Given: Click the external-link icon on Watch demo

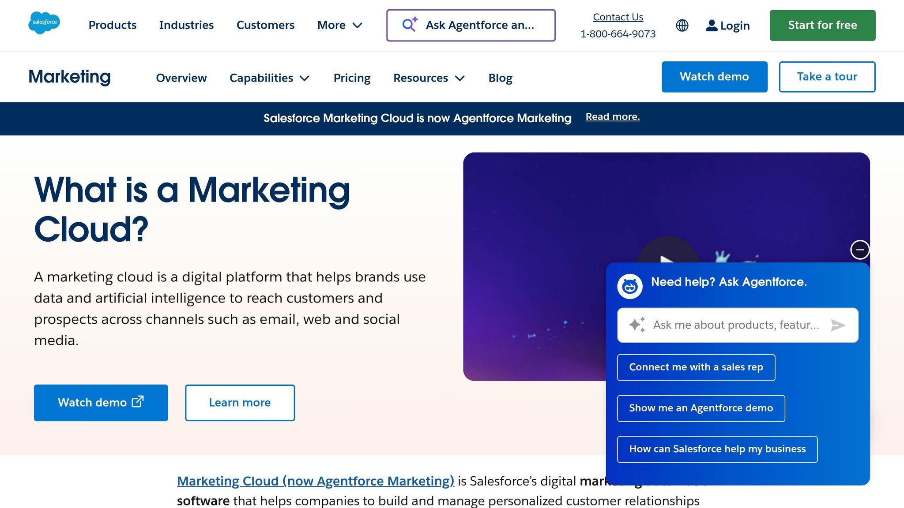Looking at the screenshot, I should point(137,402).
